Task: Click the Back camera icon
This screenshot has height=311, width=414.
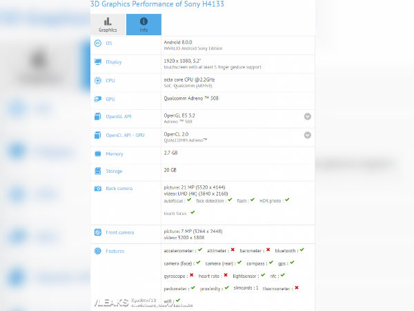Action: [x=98, y=188]
